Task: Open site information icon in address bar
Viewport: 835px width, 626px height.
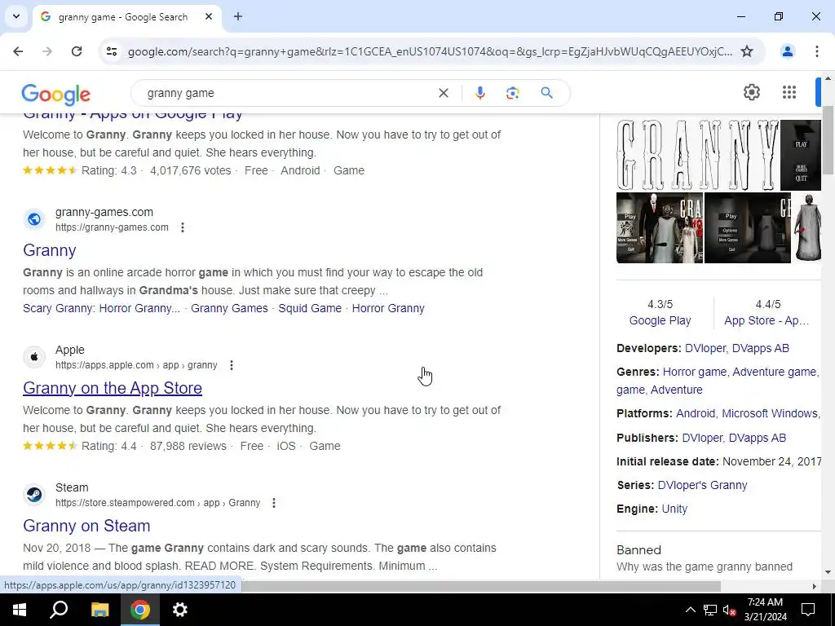Action: coord(112,51)
